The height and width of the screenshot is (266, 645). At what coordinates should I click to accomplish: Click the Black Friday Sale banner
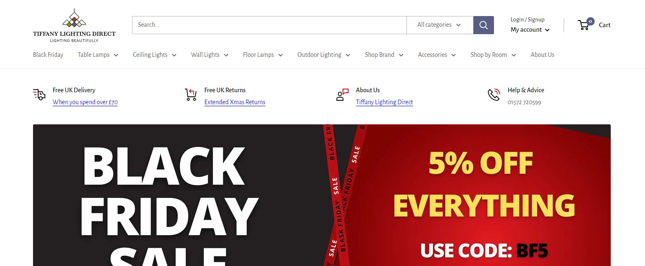[x=322, y=195]
